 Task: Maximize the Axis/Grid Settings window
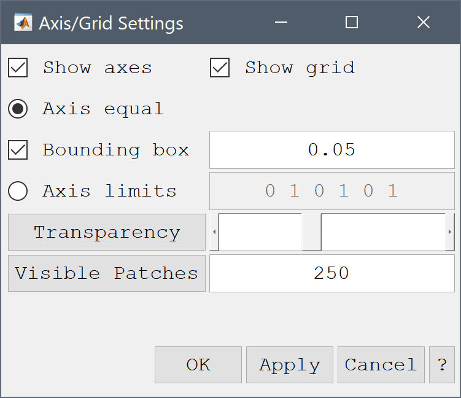point(352,23)
